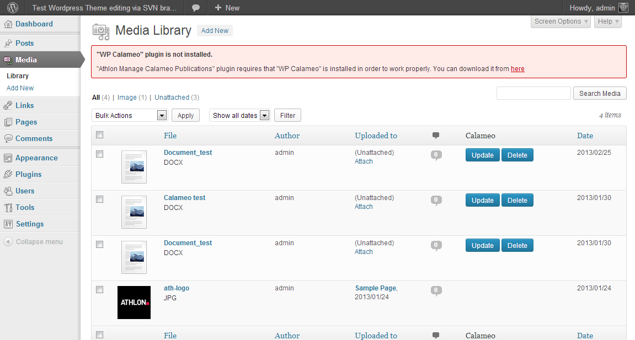The image size is (635, 340).
Task: Click the Dashboard house icon
Action: pos(8,24)
